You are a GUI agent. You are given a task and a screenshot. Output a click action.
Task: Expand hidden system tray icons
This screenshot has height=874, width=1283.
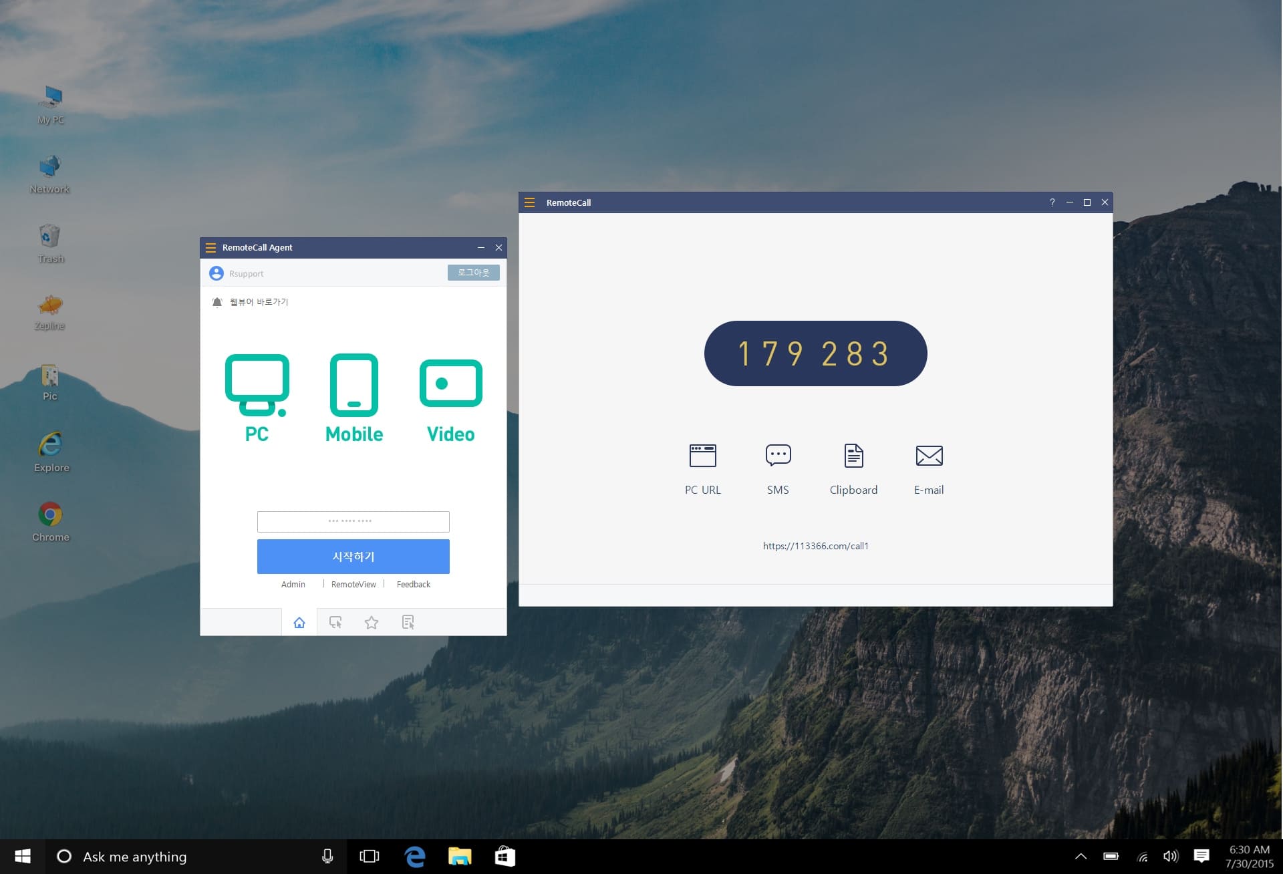pyautogui.click(x=1081, y=857)
